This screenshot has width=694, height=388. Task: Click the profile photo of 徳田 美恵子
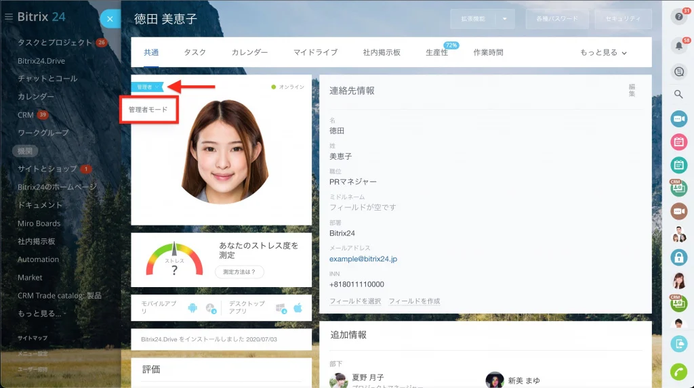(225, 152)
